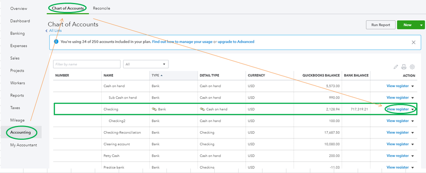Sort by the NUMBER column header
This screenshot has height=173, width=426.
pyautogui.click(x=62, y=76)
